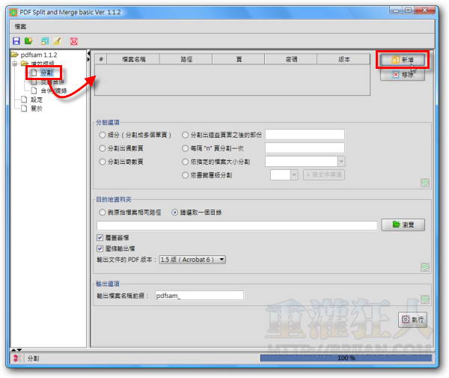This screenshot has height=378, width=449.
Task: Click the 移除 remove file button
Action: tap(403, 75)
